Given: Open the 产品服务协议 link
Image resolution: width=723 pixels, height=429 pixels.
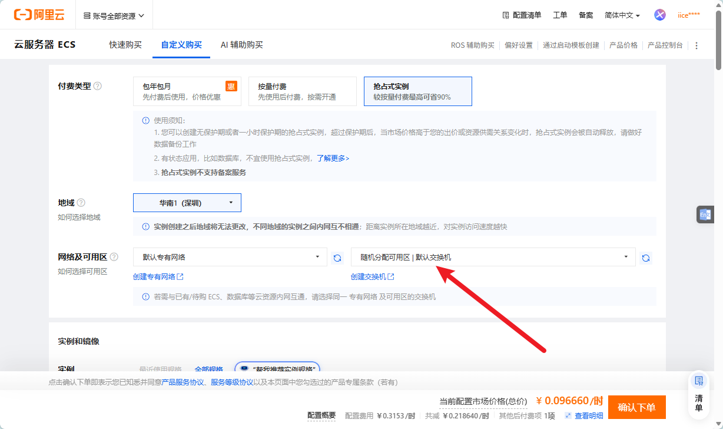Looking at the screenshot, I should click(183, 382).
